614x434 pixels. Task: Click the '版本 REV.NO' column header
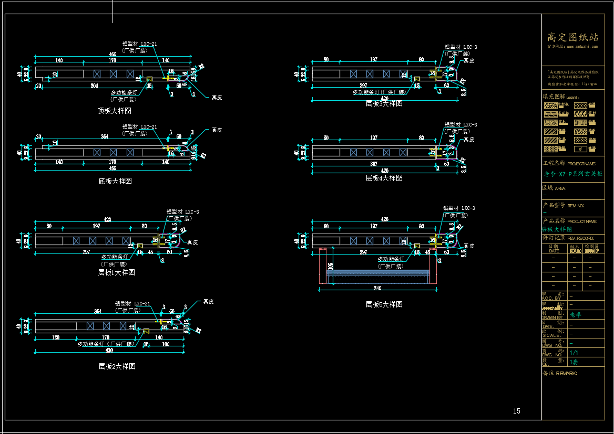coord(575,249)
